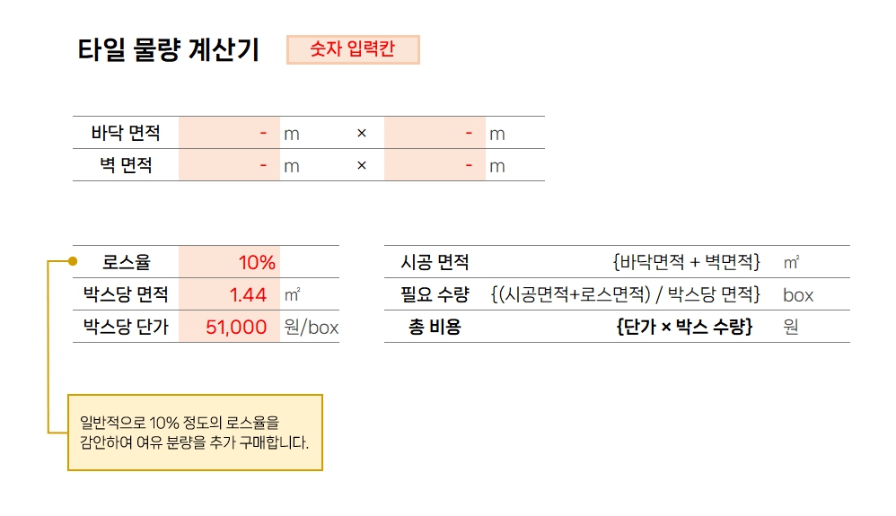Click the 벽 면적 row label
The width and height of the screenshot is (896, 516).
click(126, 165)
